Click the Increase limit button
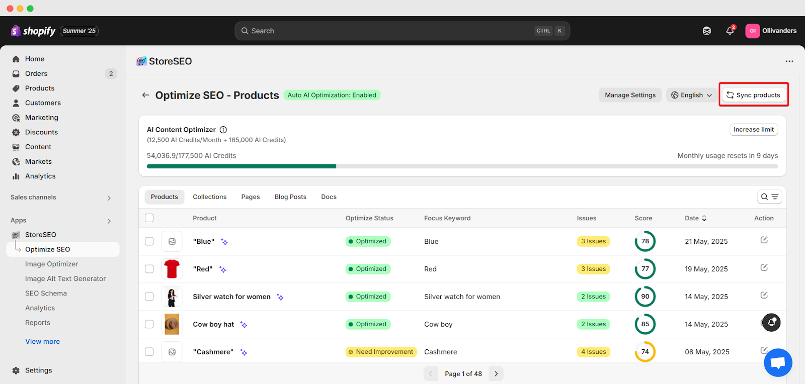The width and height of the screenshot is (805, 384). coord(754,130)
